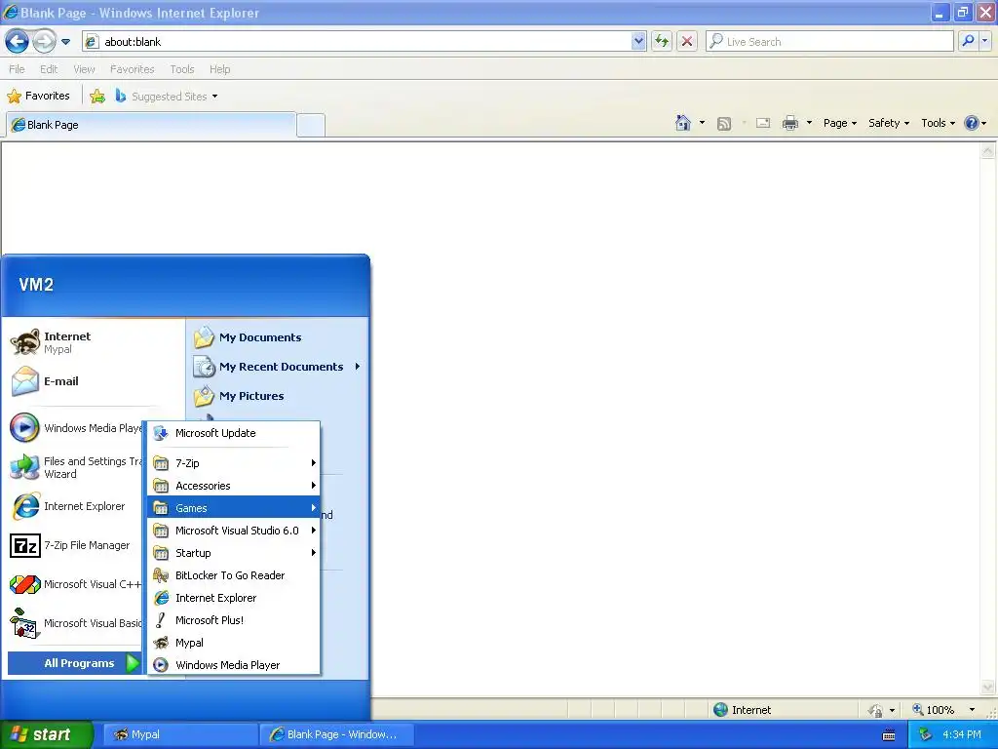The height and width of the screenshot is (749, 998).
Task: Expand My Recent Documents submenu
Action: coord(278,367)
